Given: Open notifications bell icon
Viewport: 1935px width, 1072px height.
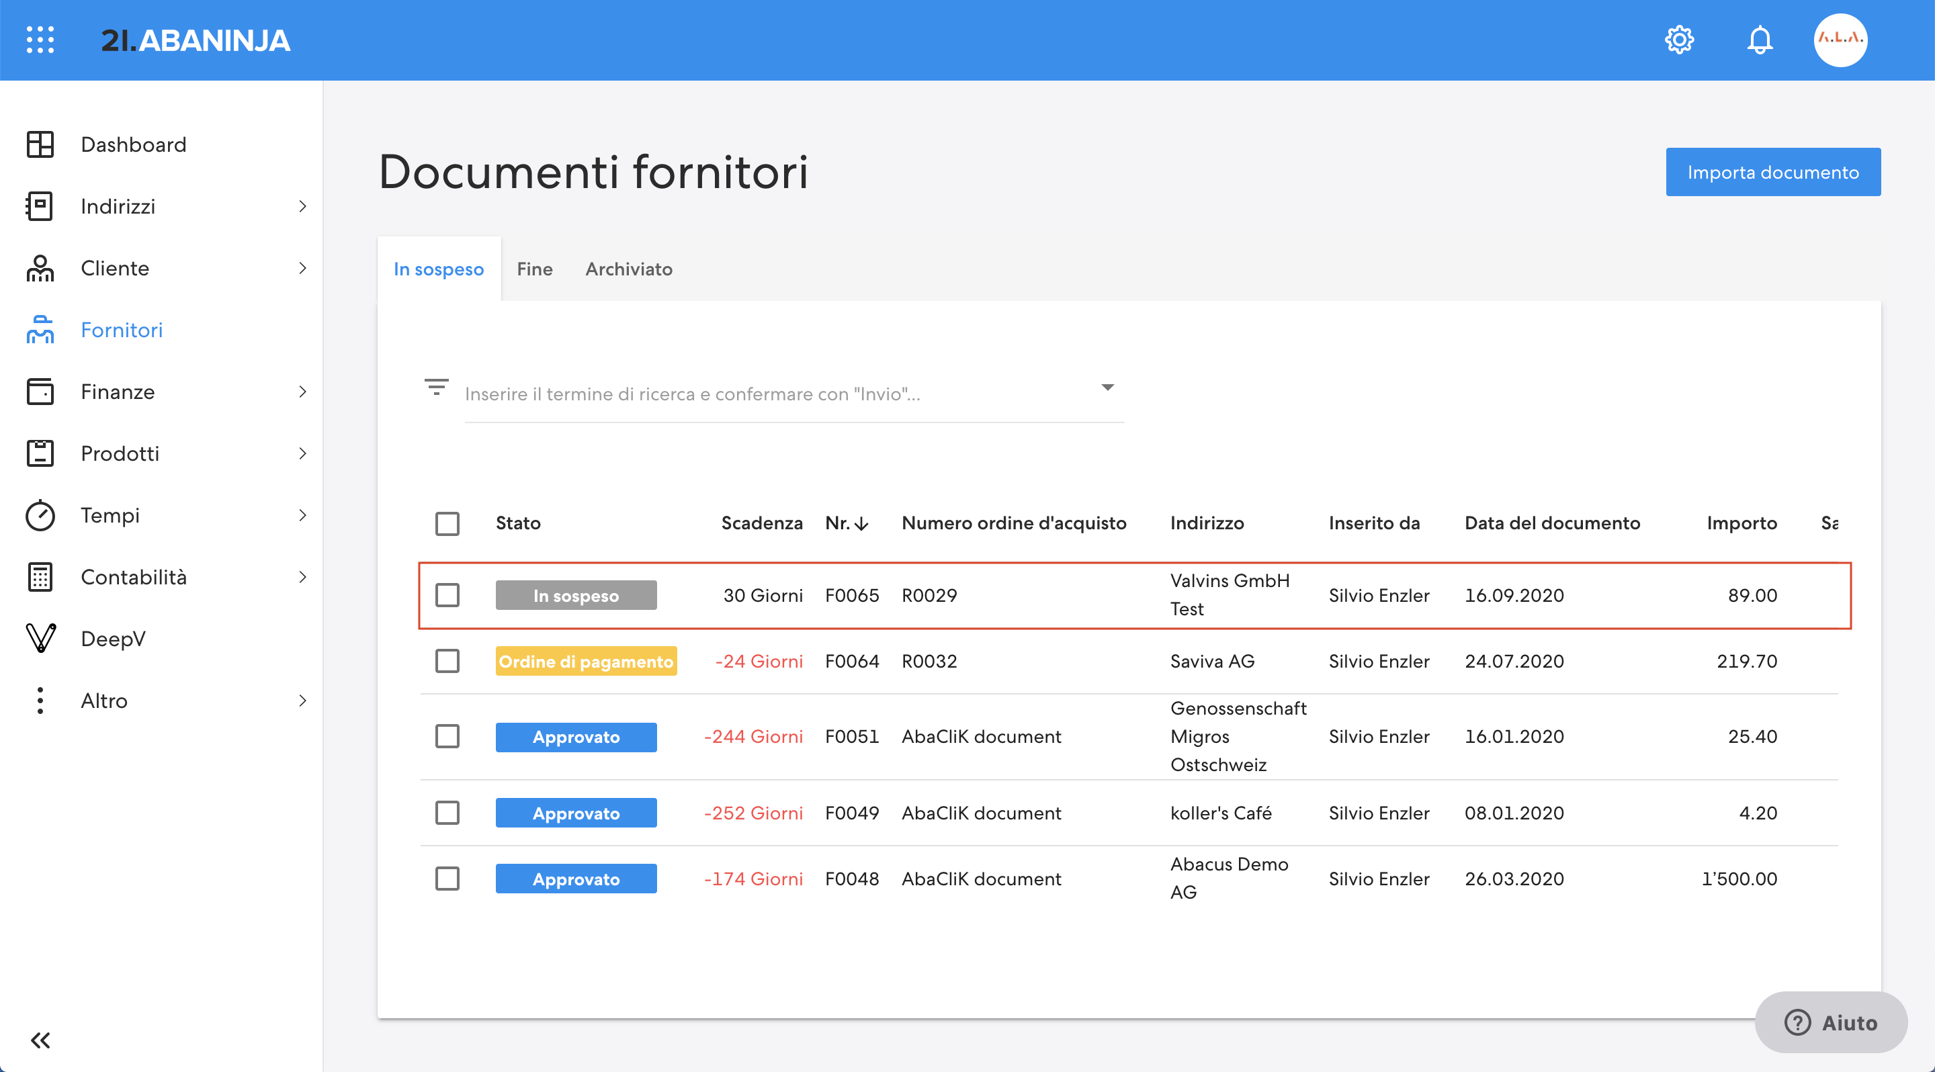Looking at the screenshot, I should tap(1759, 40).
